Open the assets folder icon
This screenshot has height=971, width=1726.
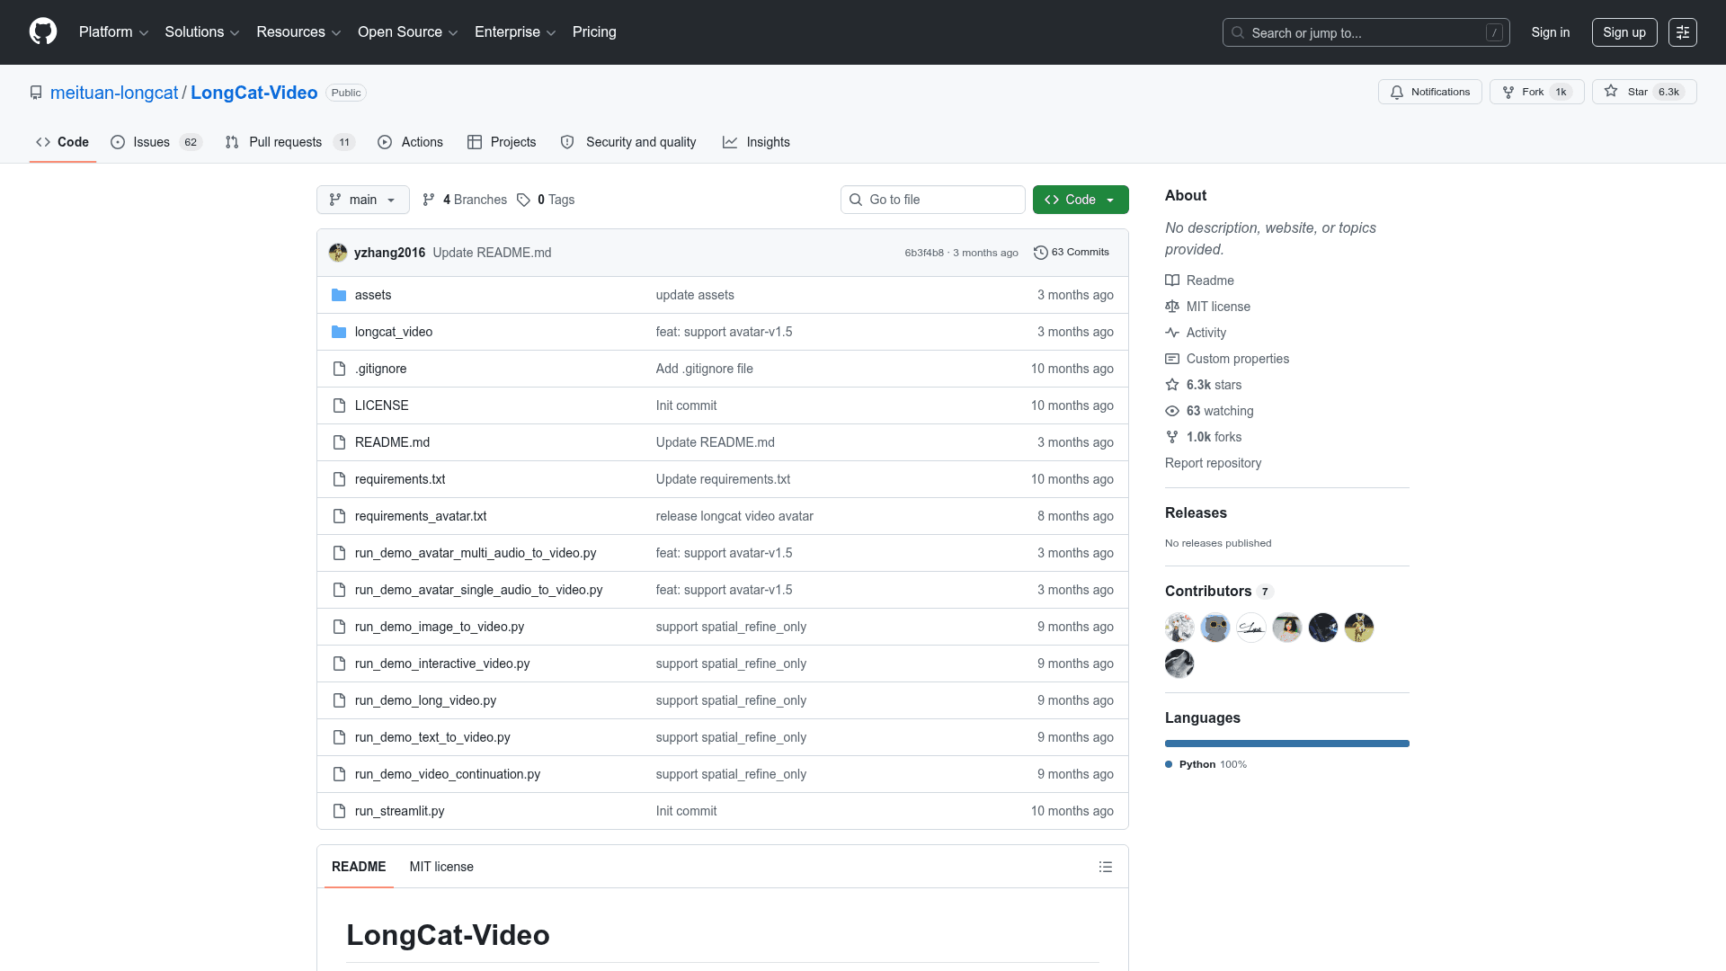click(339, 295)
